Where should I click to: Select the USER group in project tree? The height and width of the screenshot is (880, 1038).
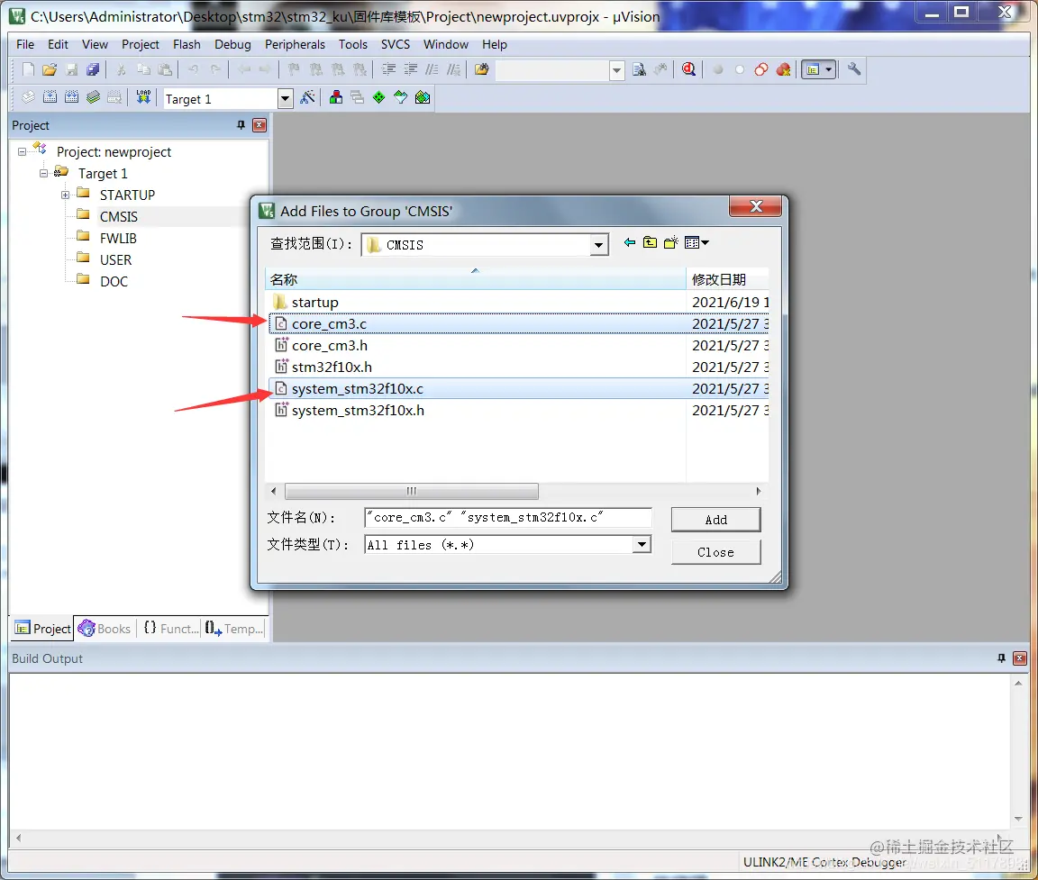(x=115, y=260)
